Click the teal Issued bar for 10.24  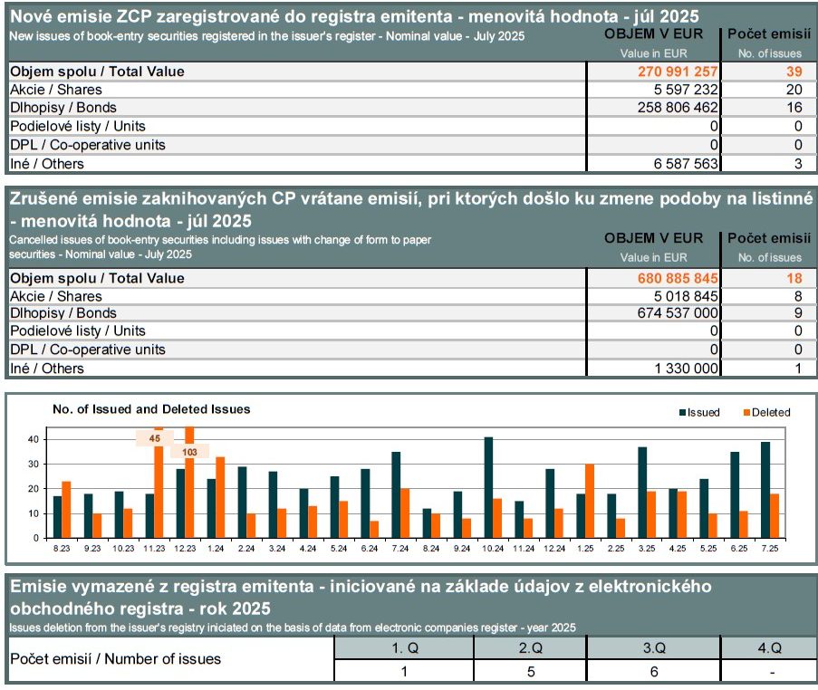(488, 488)
